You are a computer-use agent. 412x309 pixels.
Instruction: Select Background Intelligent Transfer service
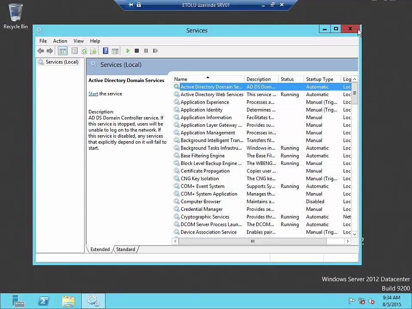point(262,140)
